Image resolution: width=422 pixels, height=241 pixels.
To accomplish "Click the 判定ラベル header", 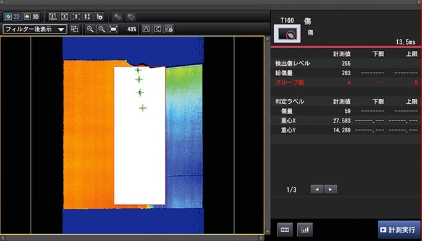I will pyautogui.click(x=290, y=101).
